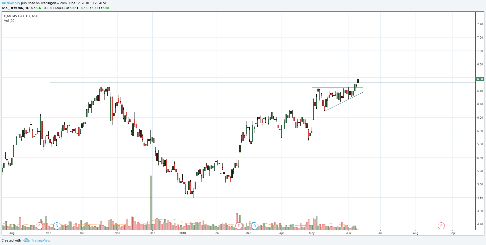Click the 4.60 price axis label
This screenshot has width=486, height=245.
pyautogui.click(x=480, y=211)
